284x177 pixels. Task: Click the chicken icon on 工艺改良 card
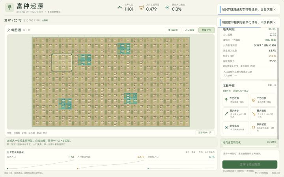[253, 100]
